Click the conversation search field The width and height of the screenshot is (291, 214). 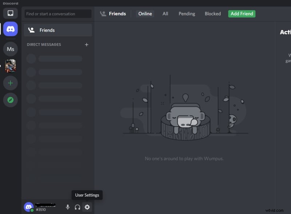click(57, 14)
